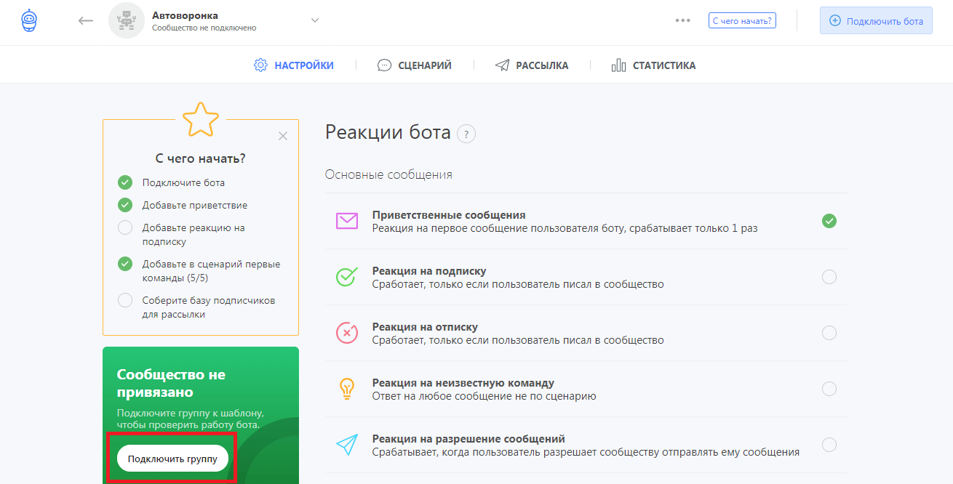Click the lightbulb icon for неизвестную команду
Screen dimensions: 953x484
348,388
